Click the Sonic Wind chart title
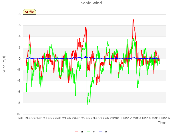Screen dimensions: 183x137 (91, 3)
